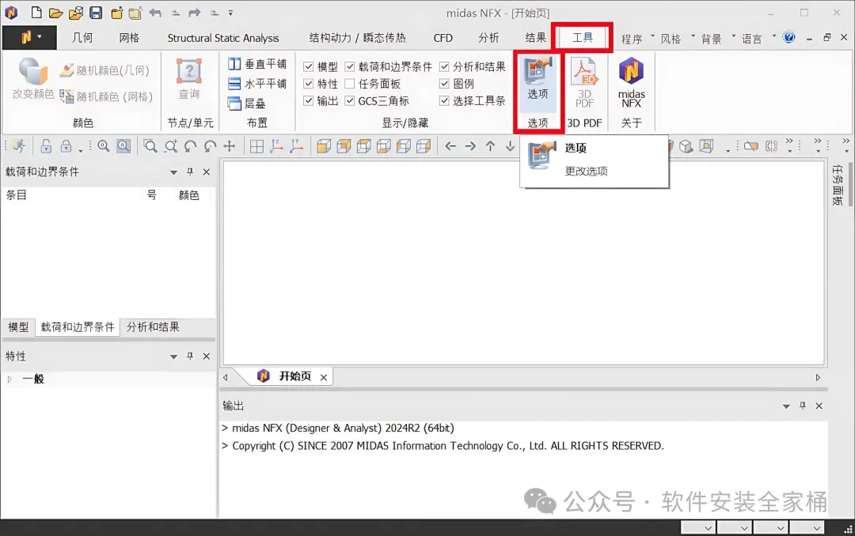Click the closed padlock lock icon

click(x=66, y=146)
